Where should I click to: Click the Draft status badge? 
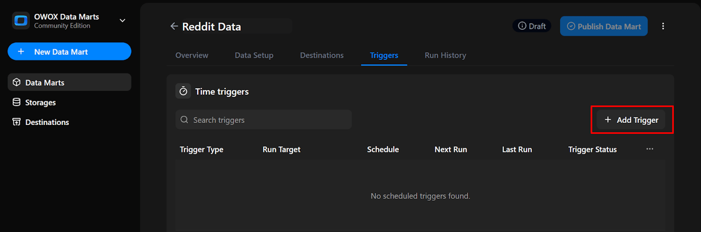pos(532,26)
